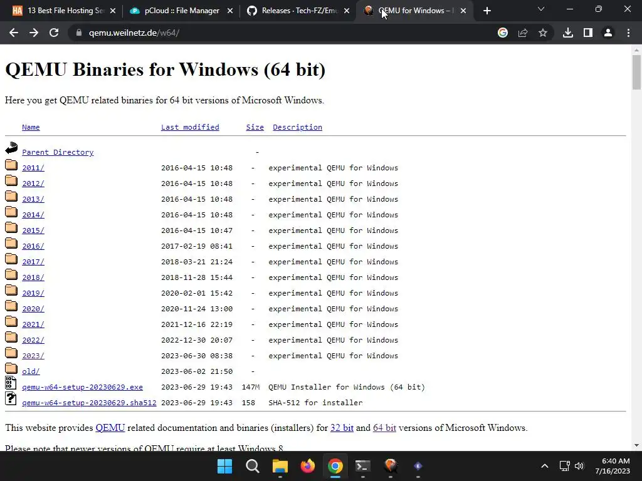The width and height of the screenshot is (642, 481).
Task: Open the Google icon in the address bar
Action: 502,33
